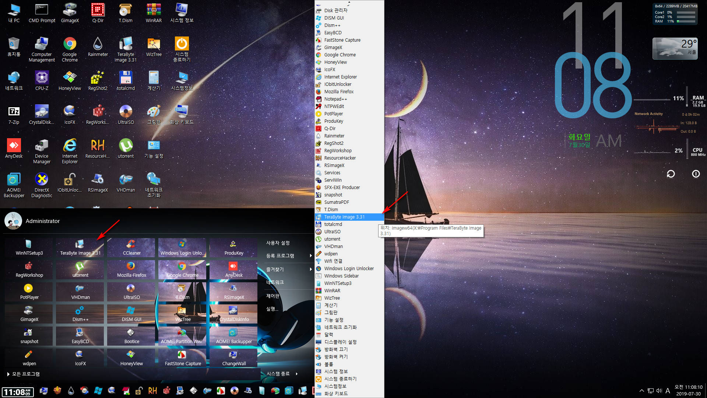Select AnyDesk desktop shortcut
Viewport: 707px width, 398px height.
click(x=14, y=149)
